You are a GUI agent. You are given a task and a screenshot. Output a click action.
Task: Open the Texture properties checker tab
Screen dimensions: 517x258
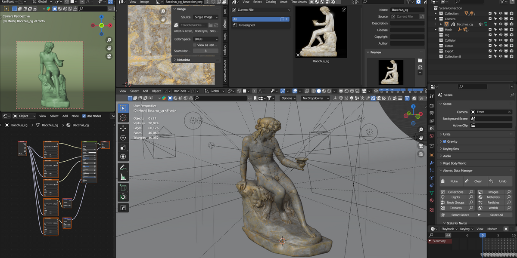[x=432, y=210]
